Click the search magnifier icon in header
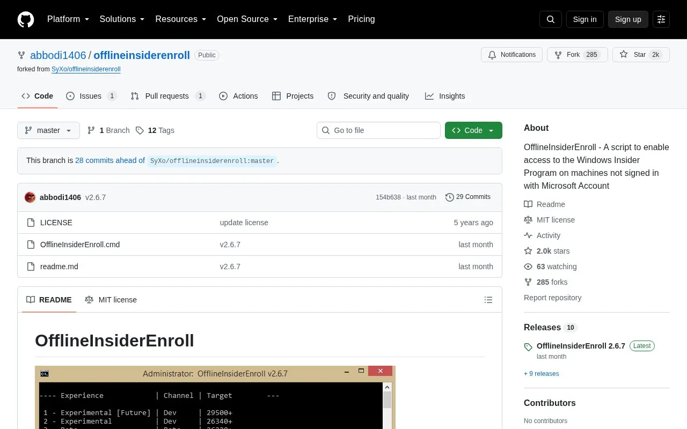Image resolution: width=687 pixels, height=429 pixels. [x=551, y=19]
